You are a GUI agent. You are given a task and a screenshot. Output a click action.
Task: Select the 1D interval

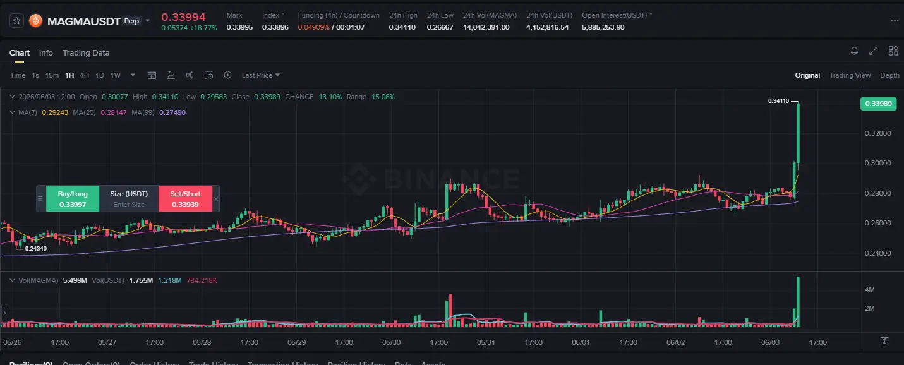[x=100, y=75]
